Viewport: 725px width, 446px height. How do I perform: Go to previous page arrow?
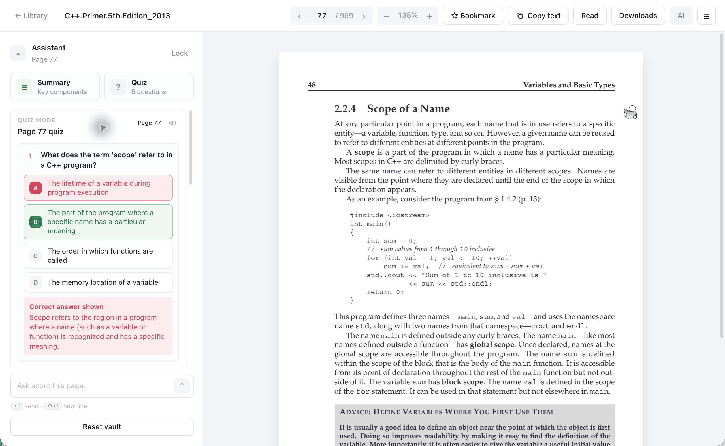[x=299, y=16]
